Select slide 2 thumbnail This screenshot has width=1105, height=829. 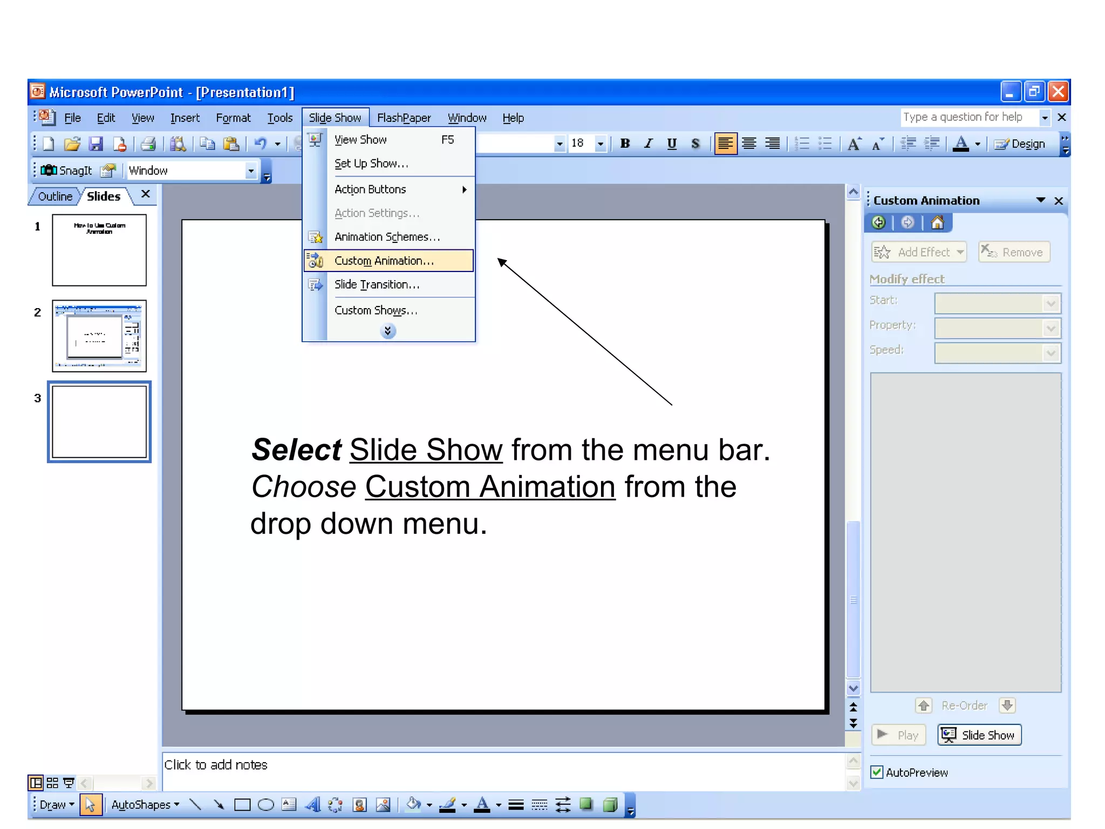click(99, 336)
